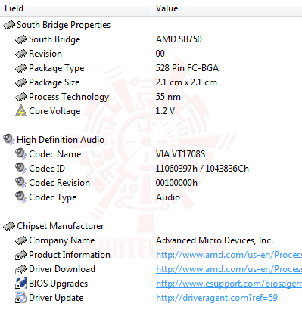Open the Driver Download amd.com link

(229, 269)
